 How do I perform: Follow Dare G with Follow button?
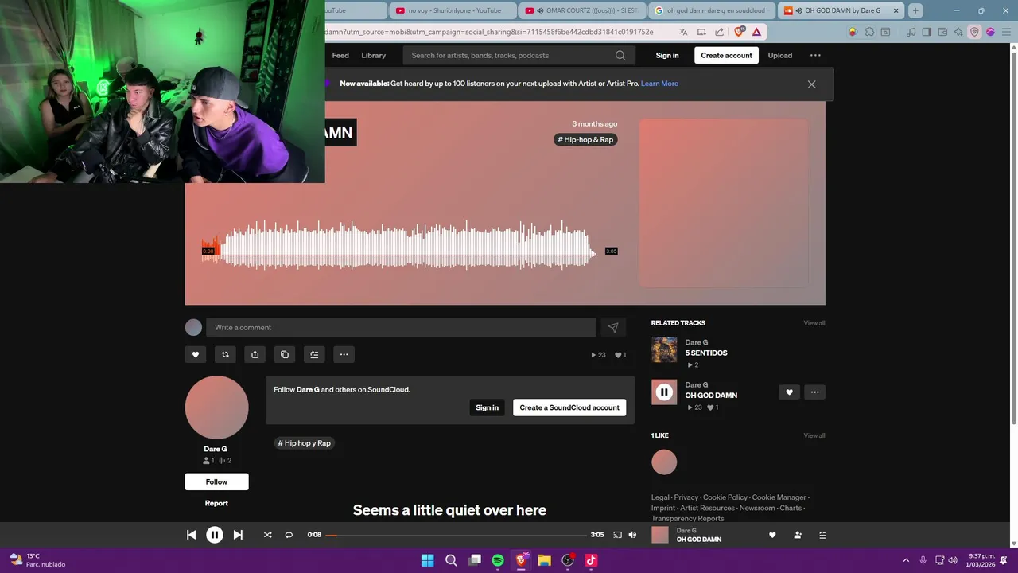216,481
